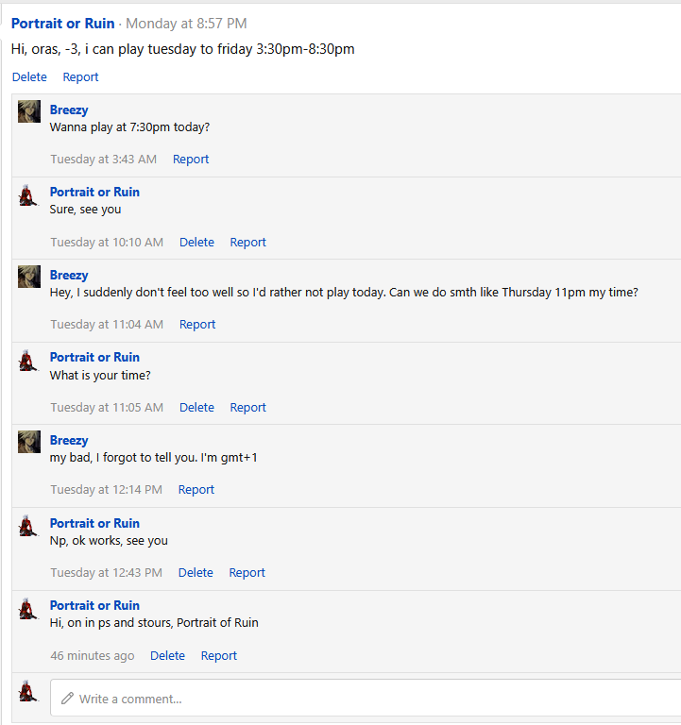This screenshot has width=681, height=725.
Task: Click Portrait or Ruin avatar beside "Sure, see you"
Action: click(28, 194)
